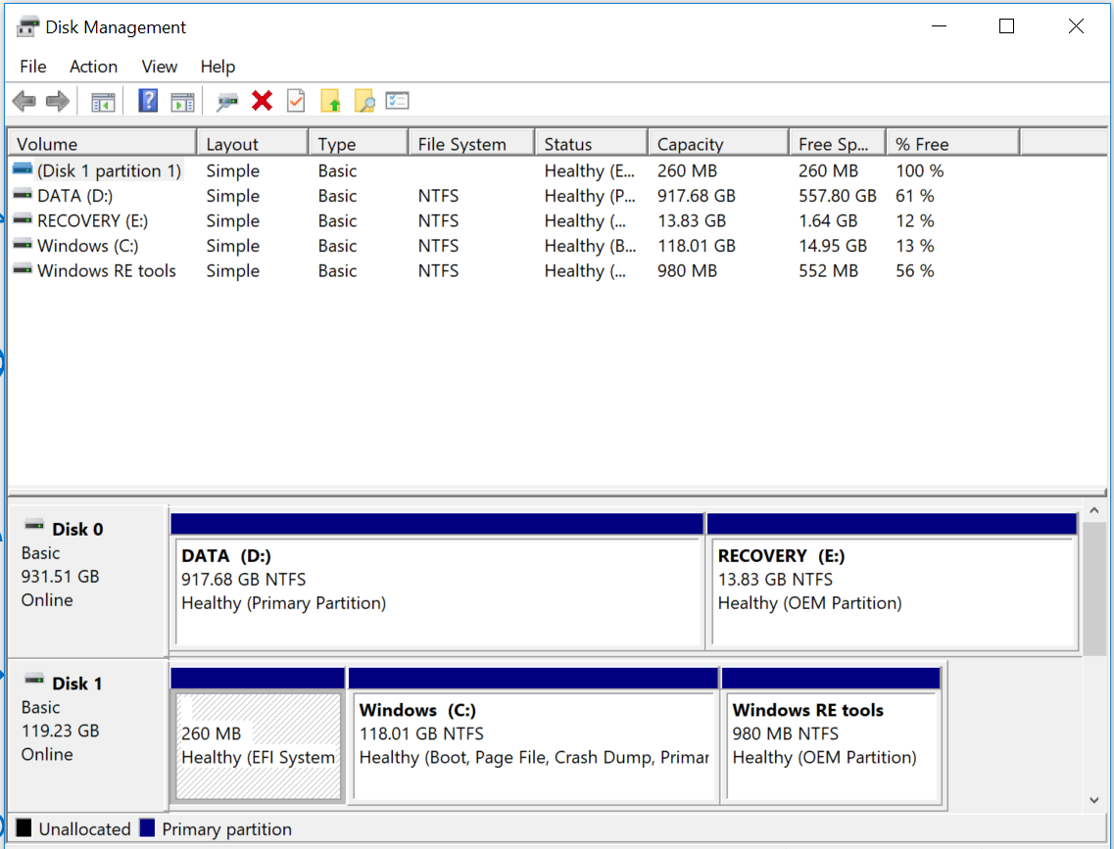This screenshot has height=849, width=1114.
Task: Click the red X Delete icon
Action: (x=262, y=101)
